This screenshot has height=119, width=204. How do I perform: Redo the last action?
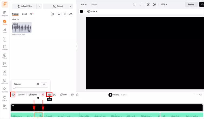(140, 5)
